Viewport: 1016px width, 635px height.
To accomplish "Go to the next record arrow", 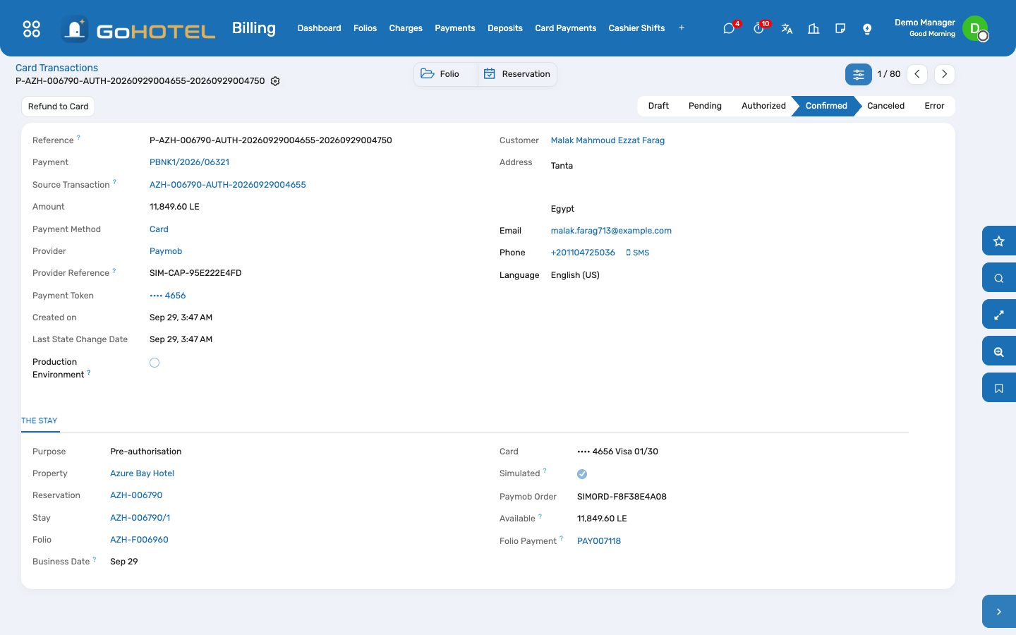I will click(x=944, y=74).
